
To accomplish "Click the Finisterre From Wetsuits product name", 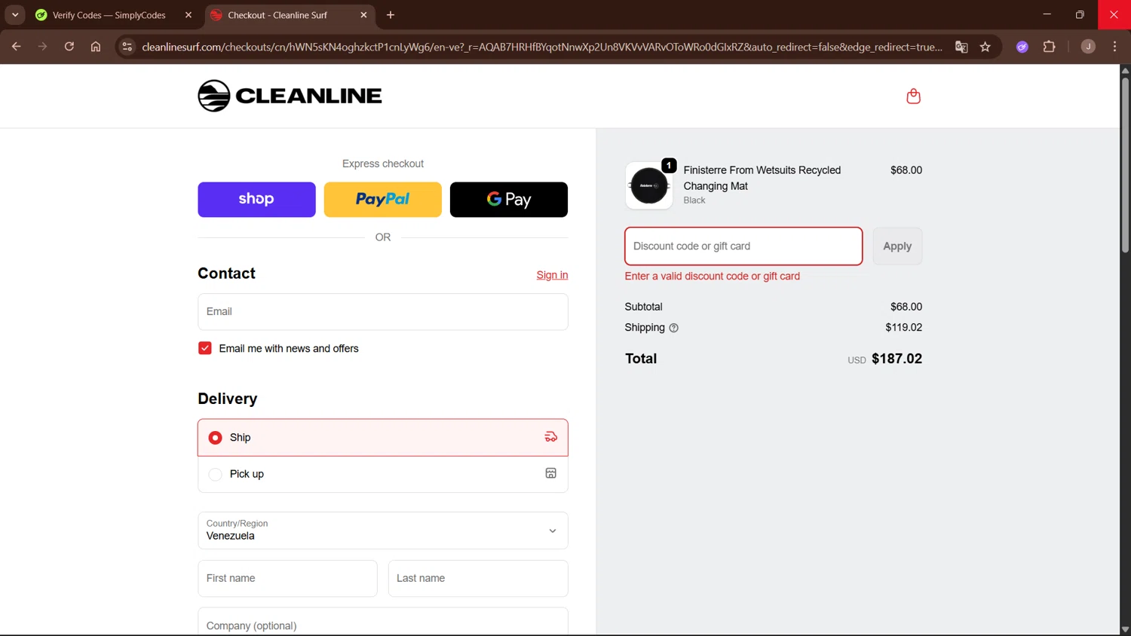I will click(762, 178).
